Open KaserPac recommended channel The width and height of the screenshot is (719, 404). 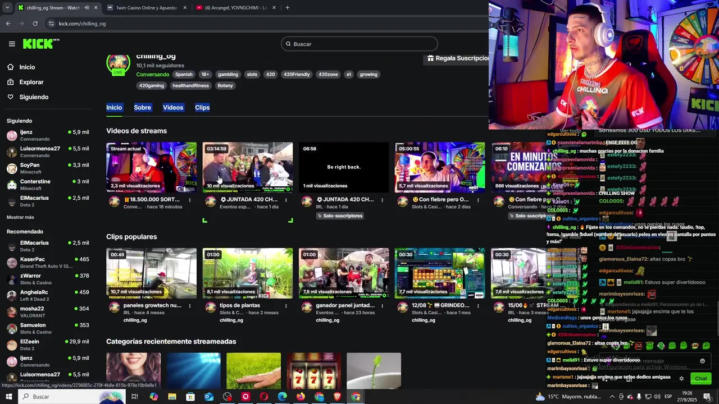(48, 262)
